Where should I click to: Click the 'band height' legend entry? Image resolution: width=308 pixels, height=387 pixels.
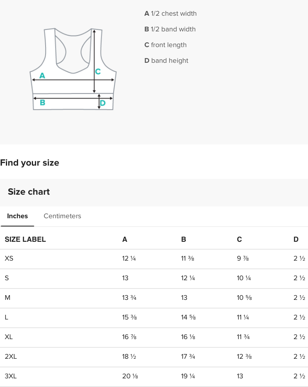166,60
